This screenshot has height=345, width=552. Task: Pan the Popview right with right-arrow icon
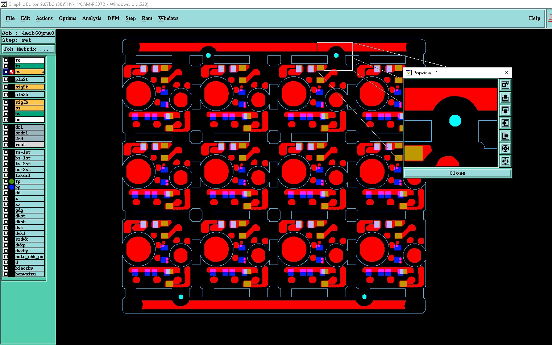click(x=505, y=136)
